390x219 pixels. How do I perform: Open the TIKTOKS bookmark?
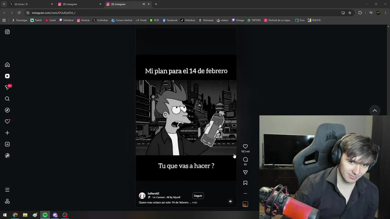[x=254, y=20]
